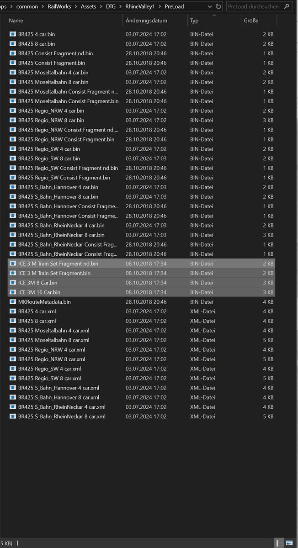Viewport: 298px width, 548px height.
Task: Click the file icon of BR425 8 car.bin
Action: 13,44
